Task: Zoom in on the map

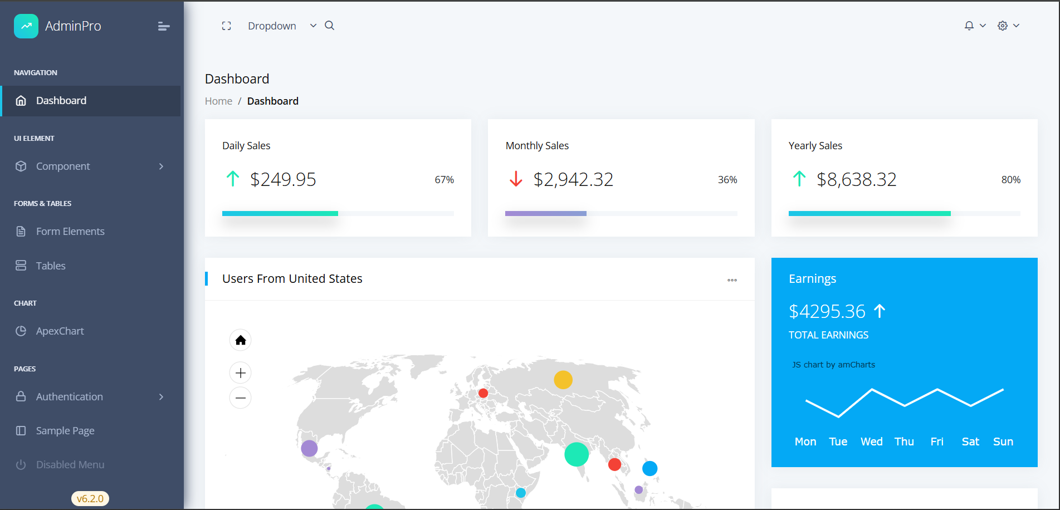Action: pos(241,373)
